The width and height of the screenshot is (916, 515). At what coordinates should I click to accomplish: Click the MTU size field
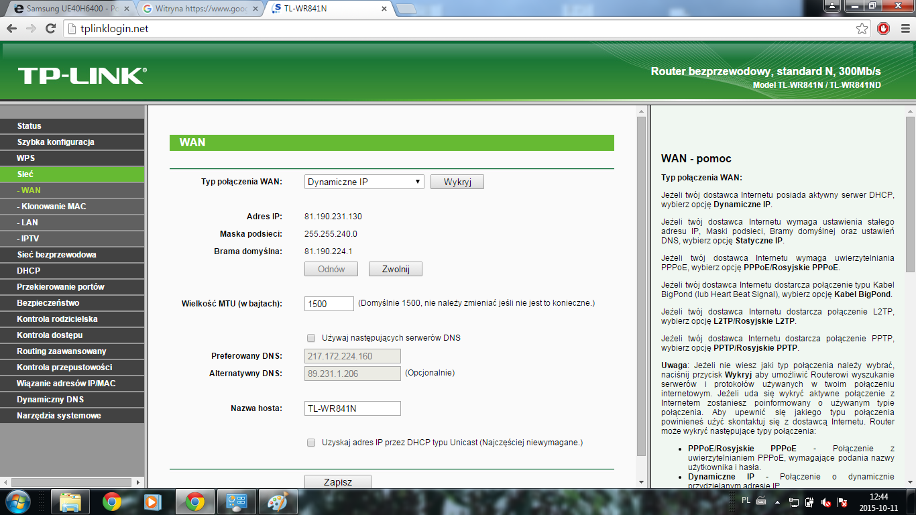[329, 304]
